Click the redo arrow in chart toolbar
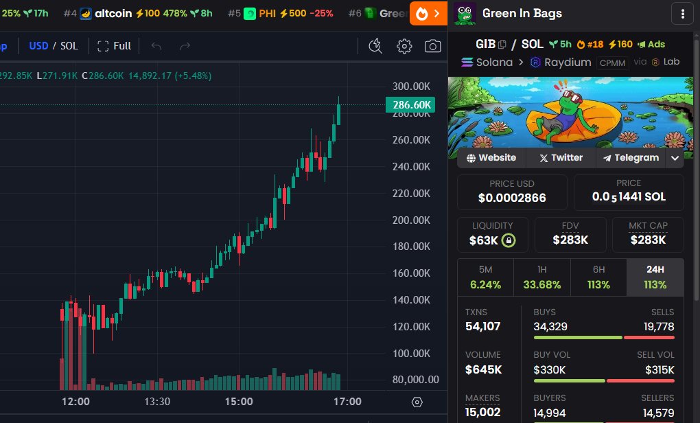 click(x=185, y=46)
